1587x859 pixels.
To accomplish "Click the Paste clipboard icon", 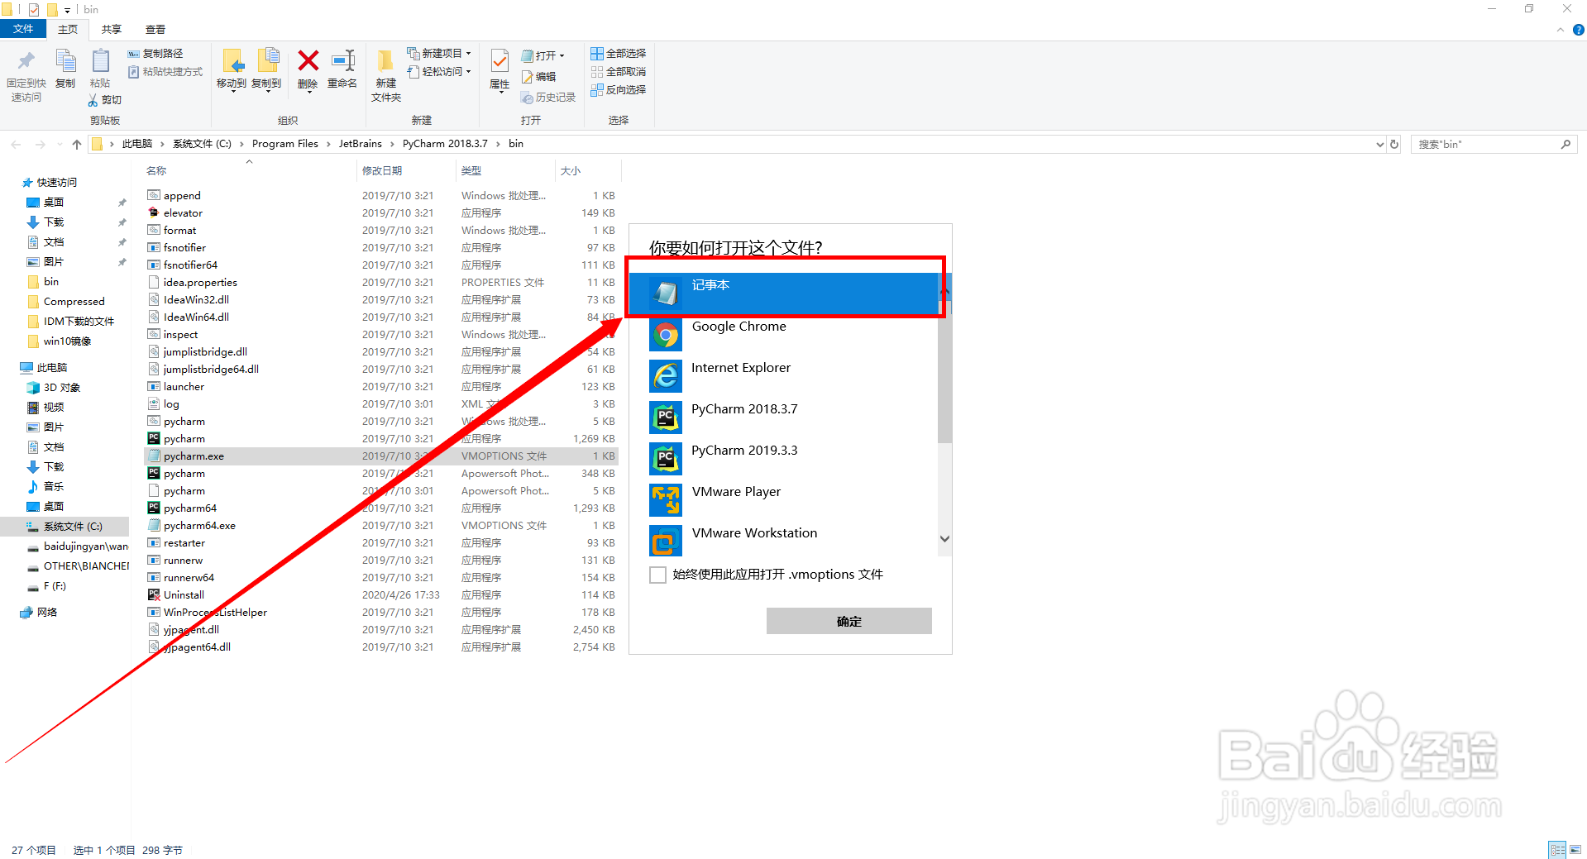I will pyautogui.click(x=100, y=61).
